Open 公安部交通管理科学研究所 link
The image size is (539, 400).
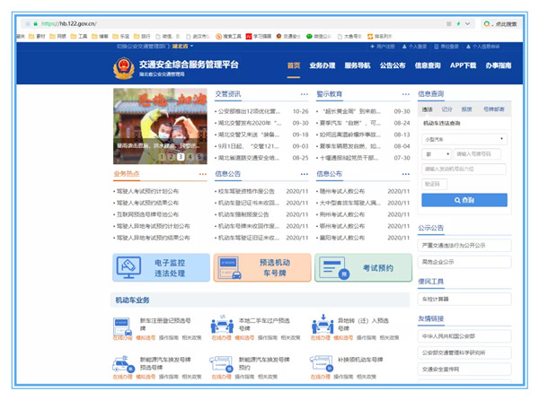[464, 352]
